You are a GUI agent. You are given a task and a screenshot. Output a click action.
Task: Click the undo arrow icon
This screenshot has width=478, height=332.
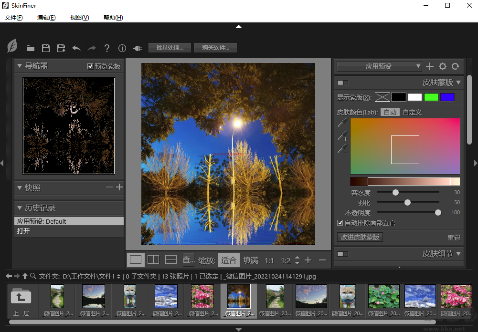point(76,48)
